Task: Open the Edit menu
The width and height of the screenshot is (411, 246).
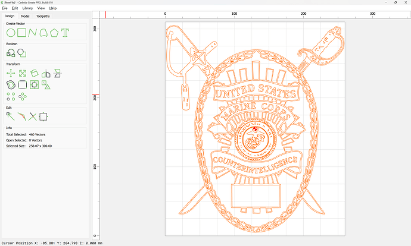Action: click(x=15, y=8)
